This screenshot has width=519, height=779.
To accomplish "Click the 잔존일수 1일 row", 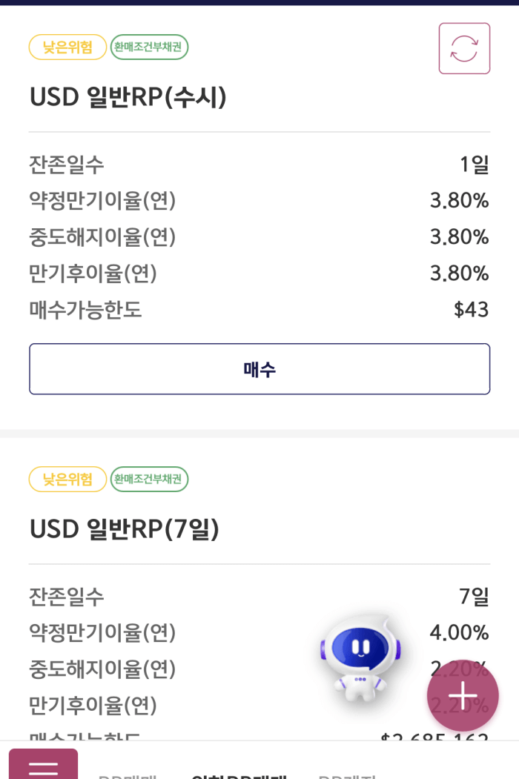I will tap(259, 162).
